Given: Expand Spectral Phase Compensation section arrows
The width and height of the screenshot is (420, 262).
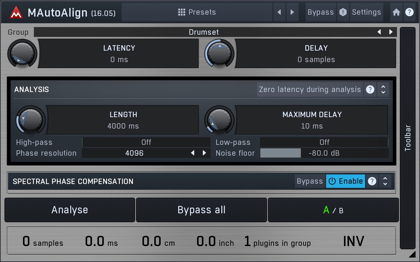Looking at the screenshot, I should [x=385, y=181].
